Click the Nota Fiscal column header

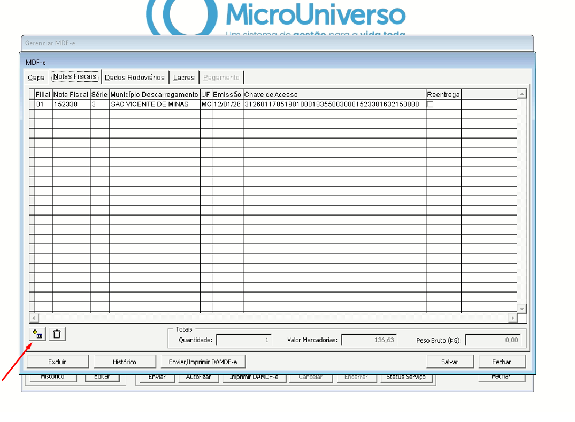[x=71, y=95]
